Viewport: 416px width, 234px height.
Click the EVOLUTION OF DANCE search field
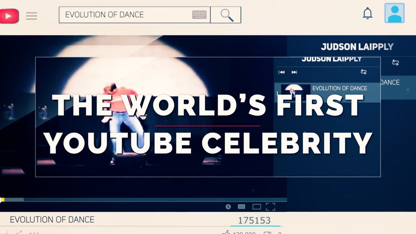134,15
